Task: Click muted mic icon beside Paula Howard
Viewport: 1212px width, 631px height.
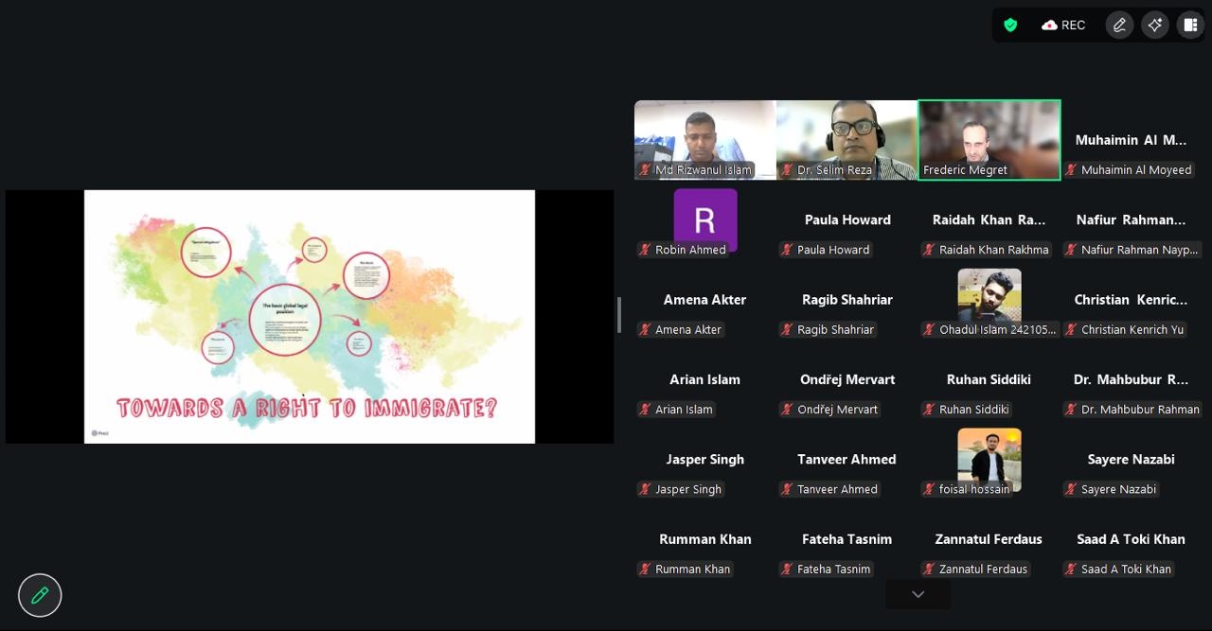Action: click(787, 250)
